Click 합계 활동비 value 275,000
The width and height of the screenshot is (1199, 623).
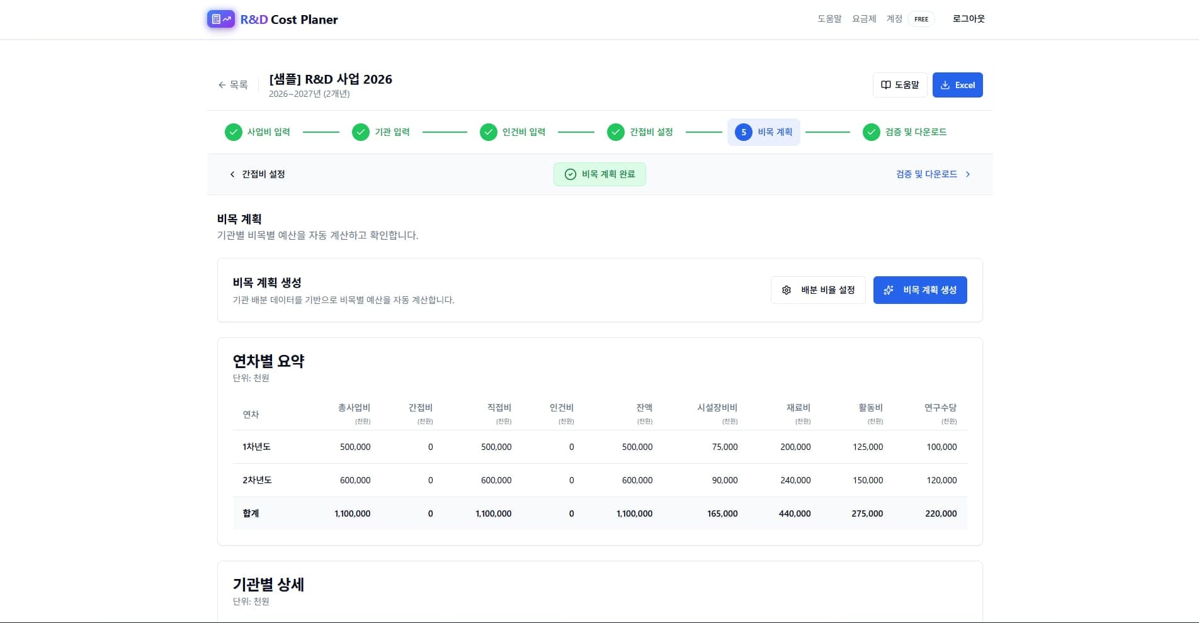click(867, 514)
